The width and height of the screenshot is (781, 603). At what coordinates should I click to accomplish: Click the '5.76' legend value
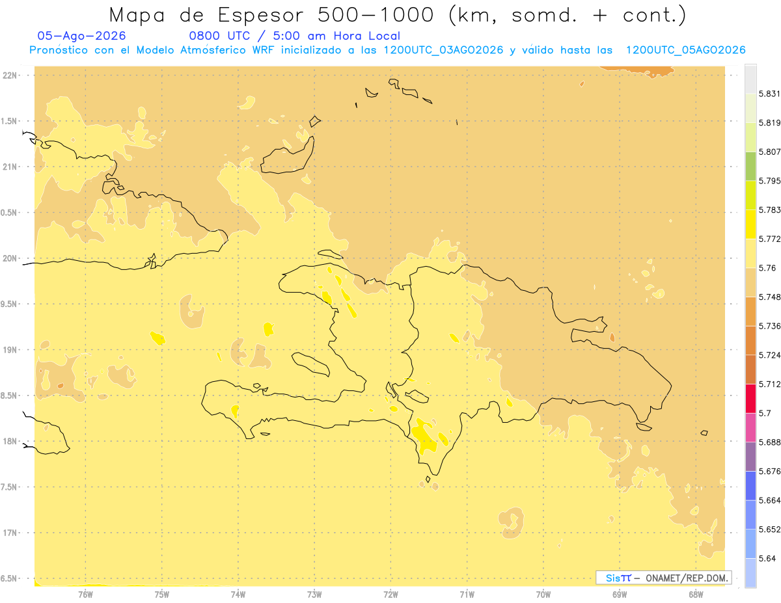click(767, 268)
